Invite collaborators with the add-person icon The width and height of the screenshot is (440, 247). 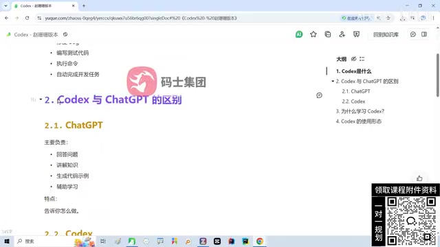tap(342, 34)
